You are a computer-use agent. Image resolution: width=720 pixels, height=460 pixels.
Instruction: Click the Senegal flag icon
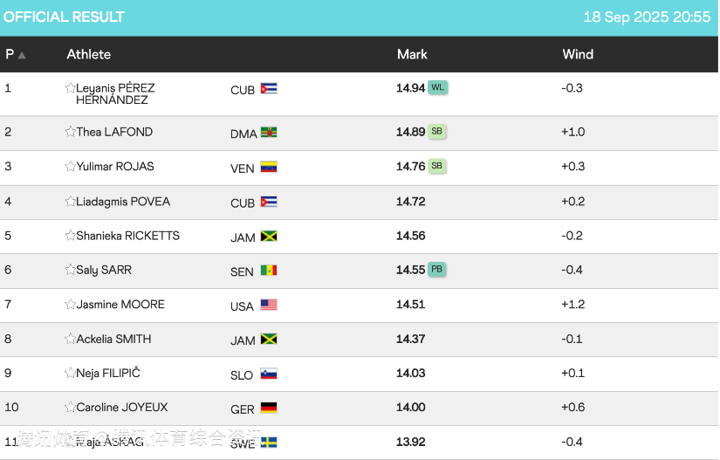(x=269, y=271)
